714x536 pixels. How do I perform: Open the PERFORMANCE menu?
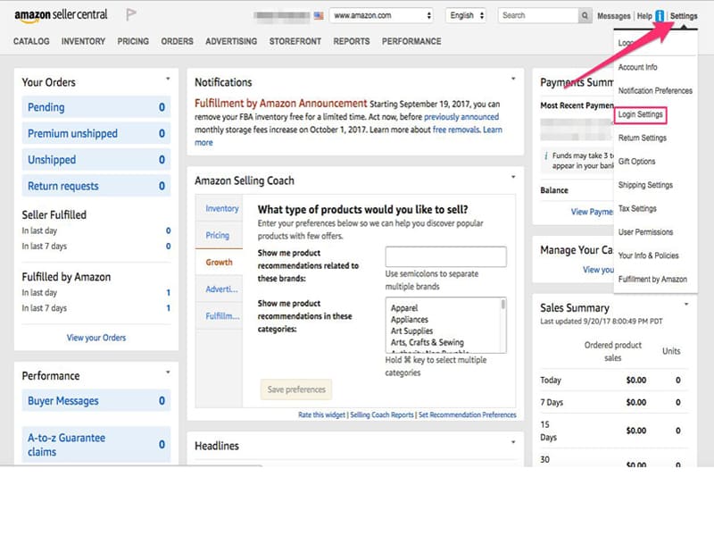411,41
